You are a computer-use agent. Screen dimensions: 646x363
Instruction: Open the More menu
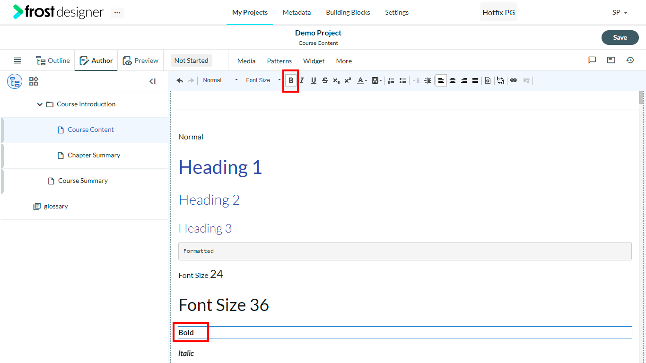coord(344,61)
